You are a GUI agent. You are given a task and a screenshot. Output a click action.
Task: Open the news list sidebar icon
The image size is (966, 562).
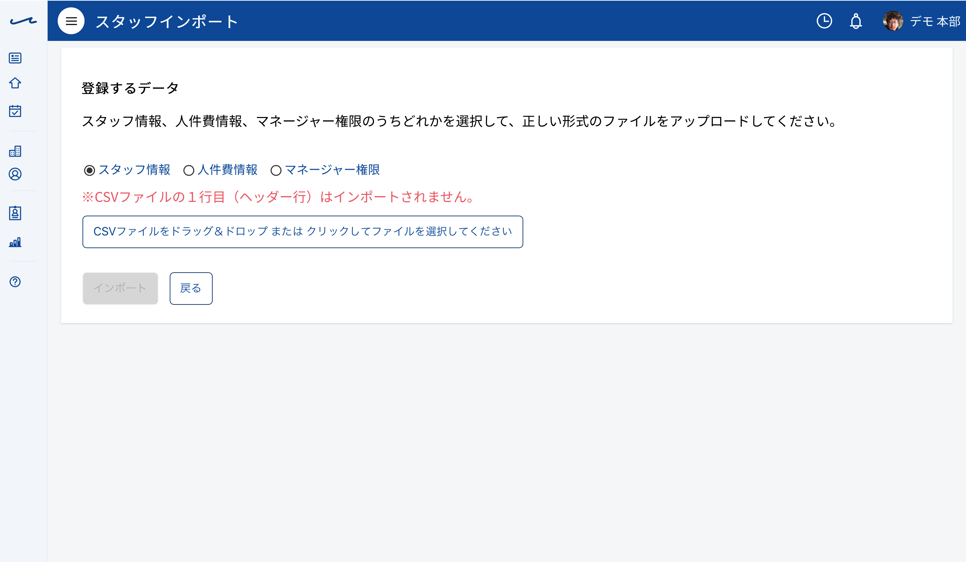tap(15, 58)
